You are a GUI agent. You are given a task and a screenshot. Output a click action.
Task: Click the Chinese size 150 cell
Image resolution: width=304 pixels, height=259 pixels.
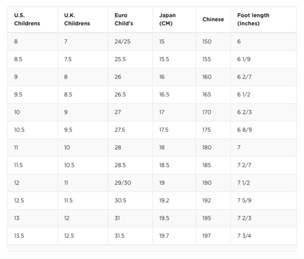[213, 42]
